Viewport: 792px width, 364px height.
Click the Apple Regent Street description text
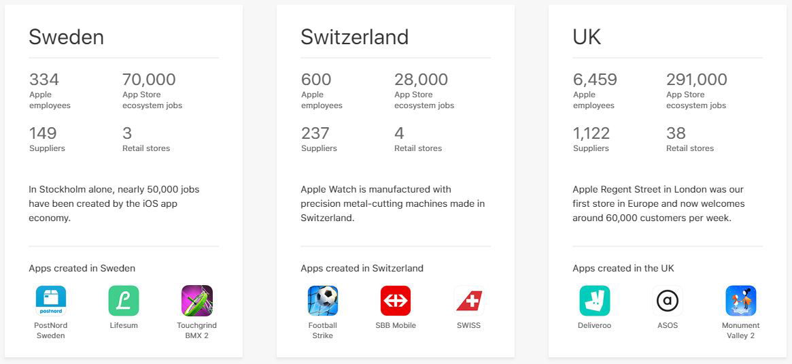click(x=659, y=203)
